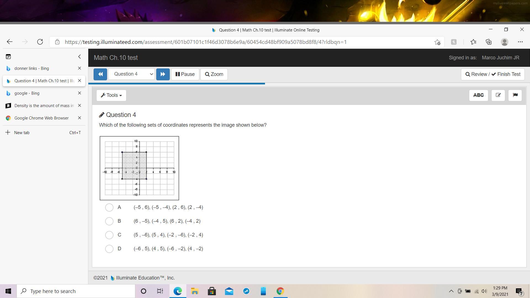Viewport: 530px width, 298px height.
Task: Select answer choice D radio button
Action: (109, 249)
